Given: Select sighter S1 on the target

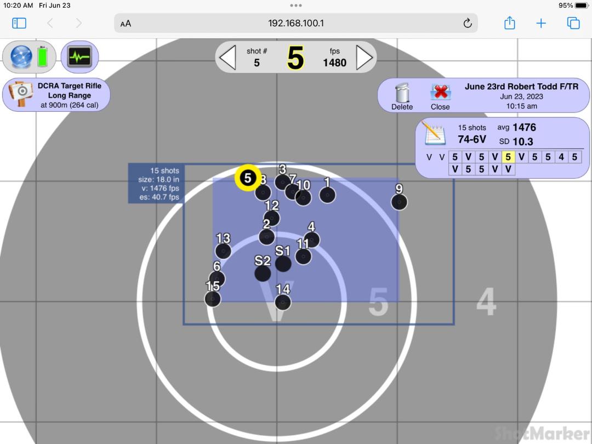Looking at the screenshot, I should click(283, 264).
